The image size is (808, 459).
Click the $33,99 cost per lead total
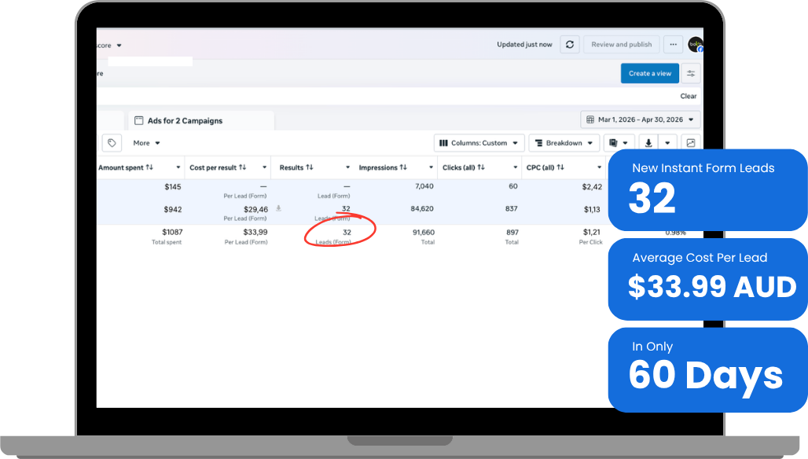[x=255, y=233]
